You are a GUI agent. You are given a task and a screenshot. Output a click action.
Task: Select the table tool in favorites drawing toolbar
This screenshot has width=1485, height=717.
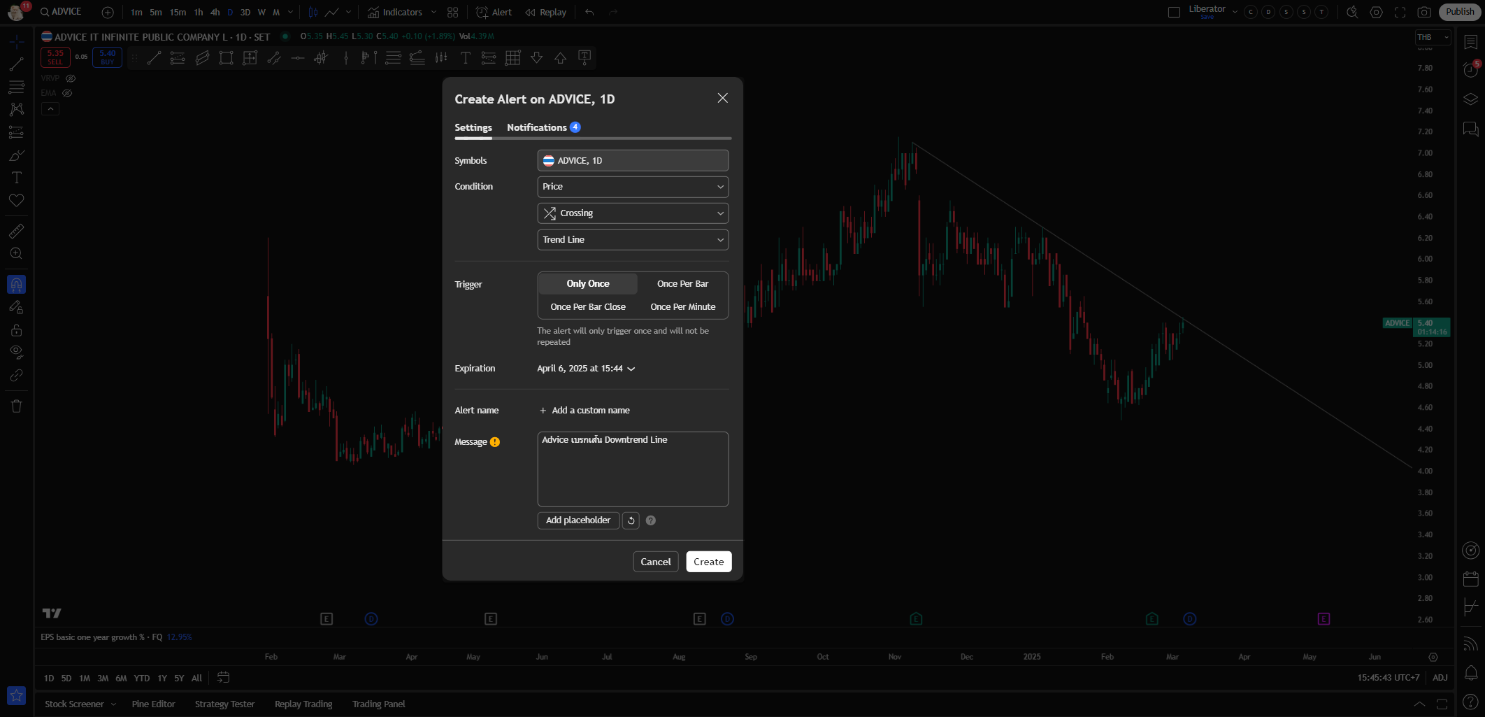512,58
